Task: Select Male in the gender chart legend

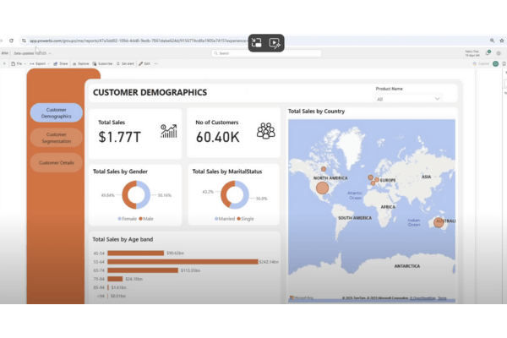Action: click(x=146, y=219)
